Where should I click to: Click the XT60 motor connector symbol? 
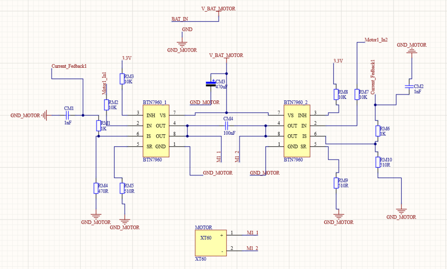pyautogui.click(x=211, y=243)
